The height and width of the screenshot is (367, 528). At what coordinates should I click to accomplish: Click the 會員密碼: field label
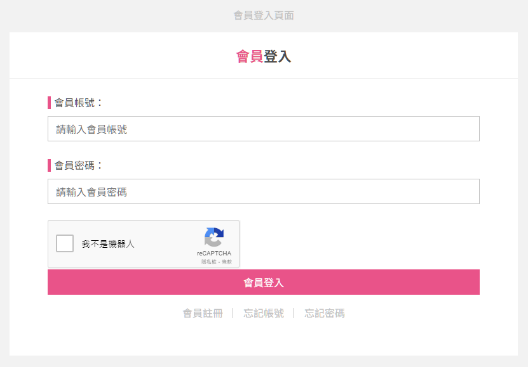point(78,165)
